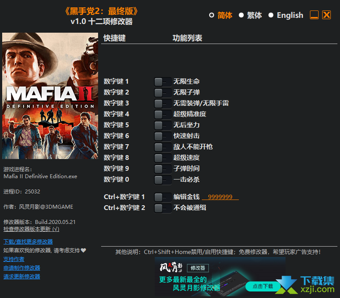The image size is (340, 298).
Task: Click the 修改器 tag in banner
Action: (198, 268)
